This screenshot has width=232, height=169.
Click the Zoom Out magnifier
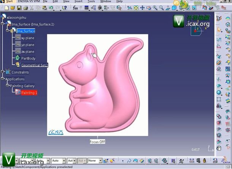(161, 8)
